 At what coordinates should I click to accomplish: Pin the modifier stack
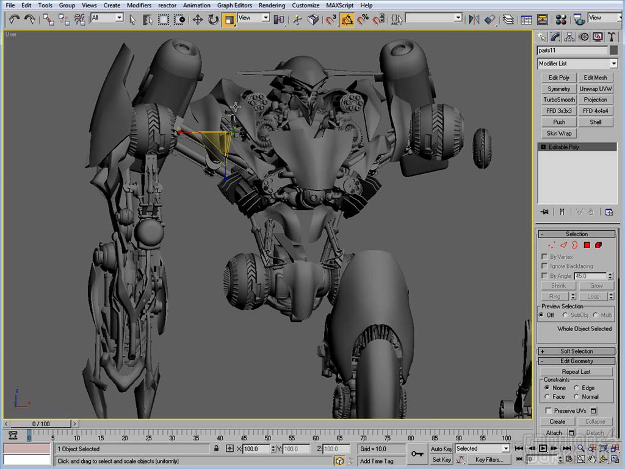[x=544, y=212]
